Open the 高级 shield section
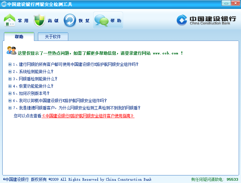 [46, 20]
